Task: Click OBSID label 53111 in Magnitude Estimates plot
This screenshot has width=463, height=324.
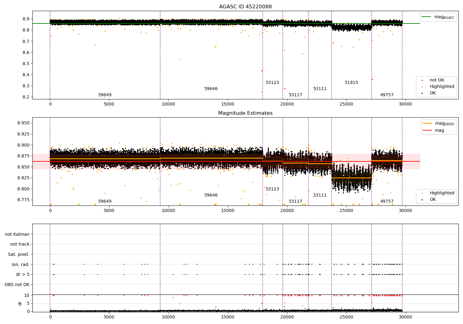Action: (320, 195)
